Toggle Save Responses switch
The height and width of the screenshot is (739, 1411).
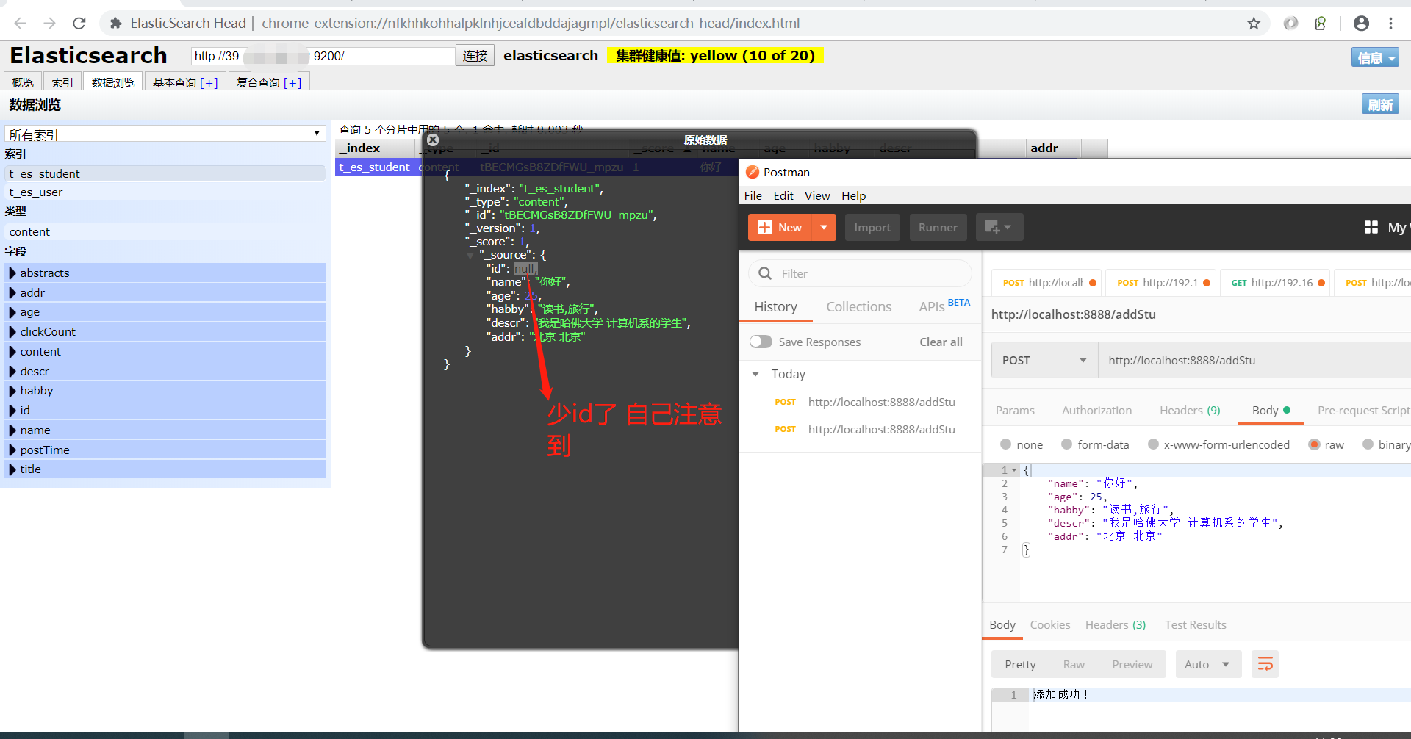click(x=761, y=342)
